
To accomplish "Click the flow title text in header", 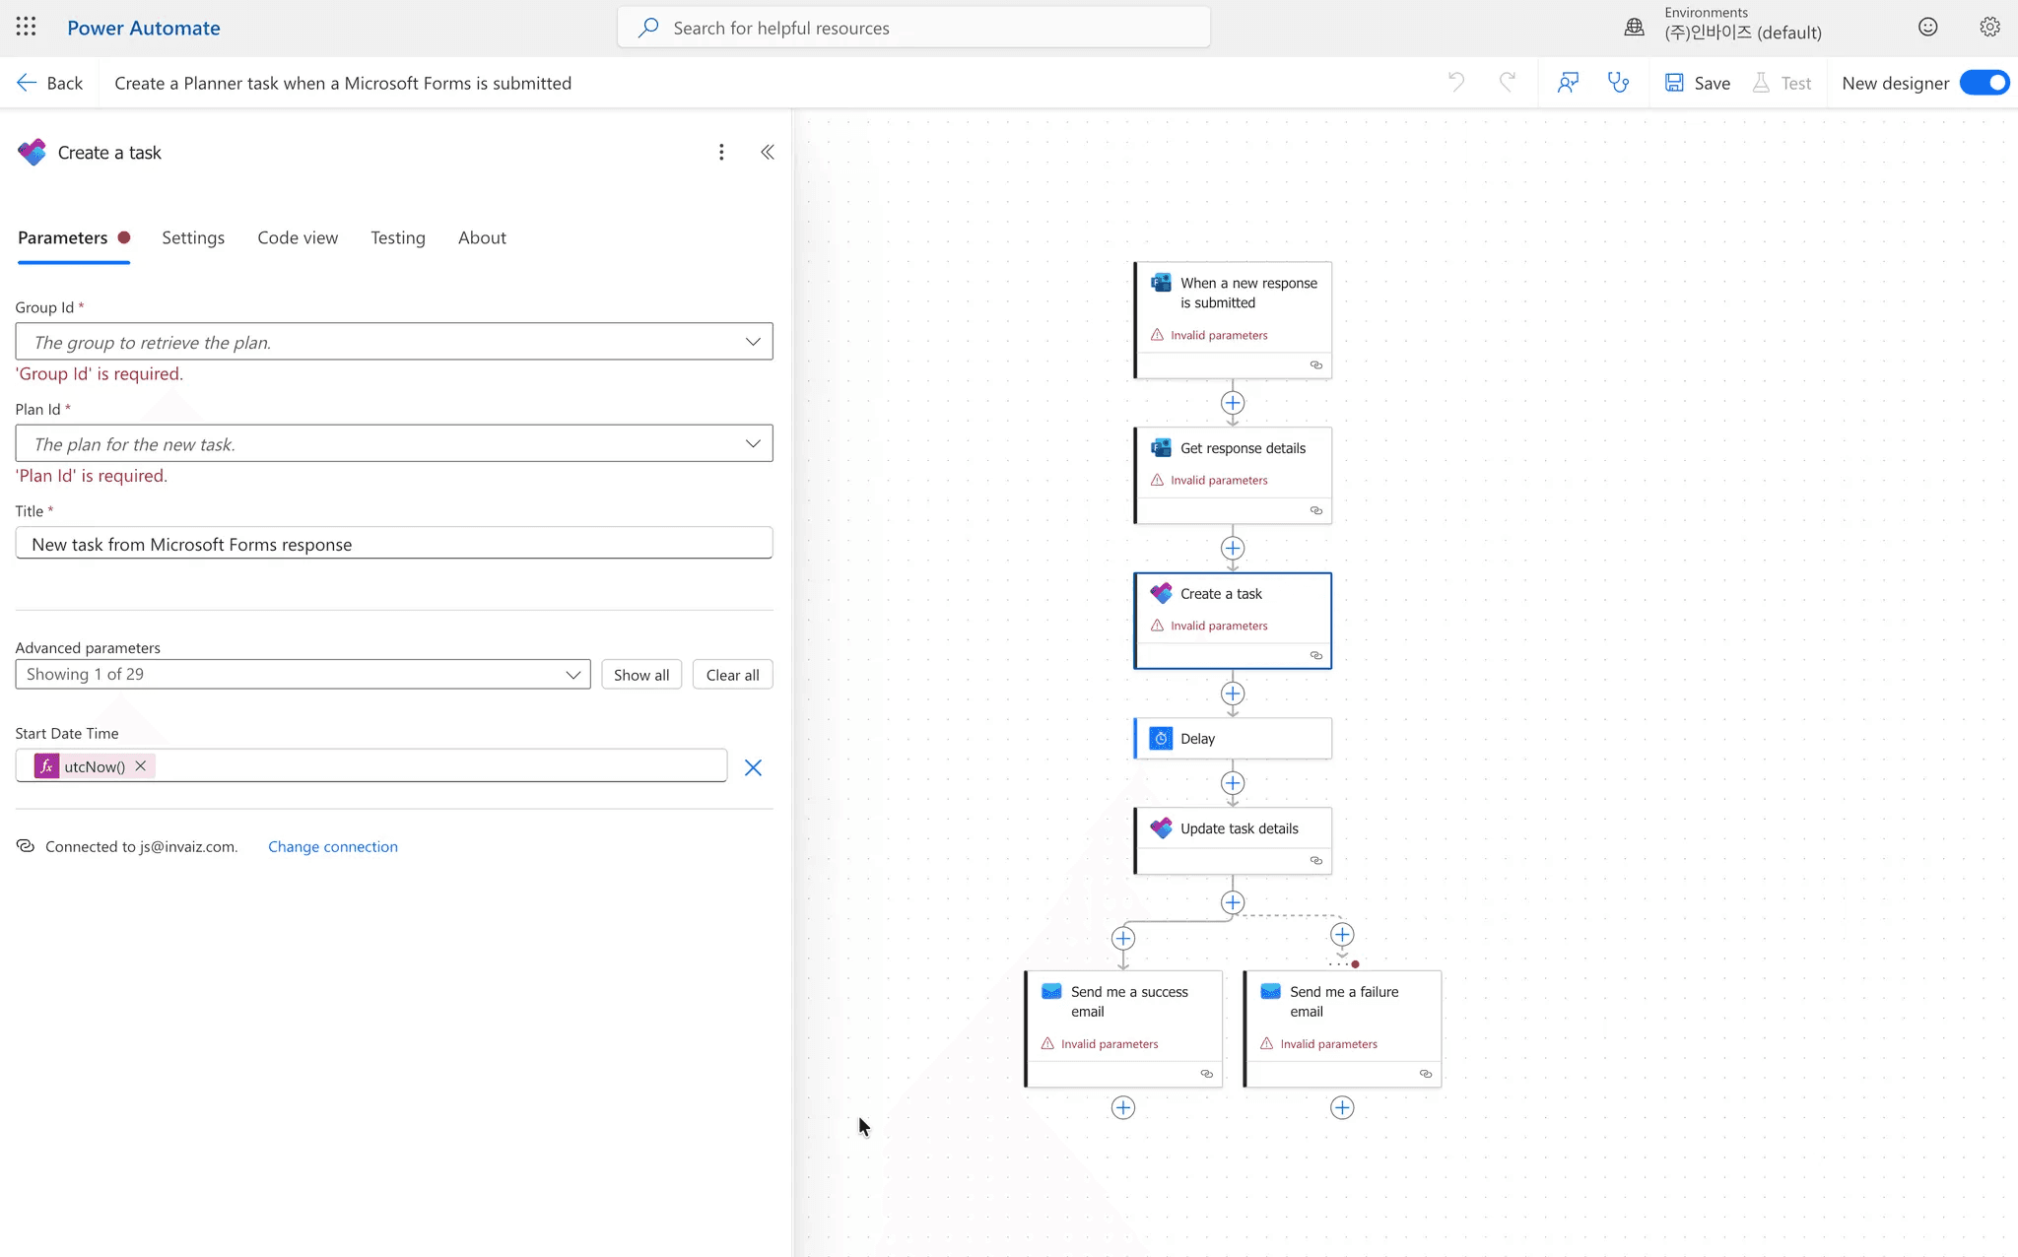I will (x=343, y=83).
